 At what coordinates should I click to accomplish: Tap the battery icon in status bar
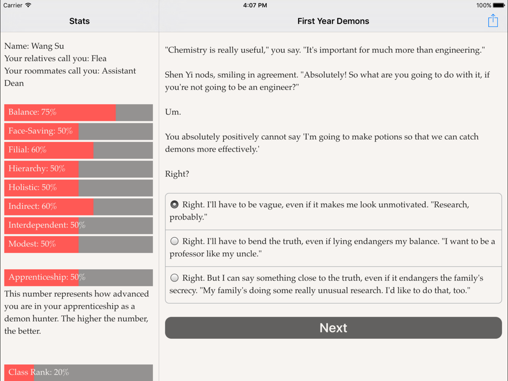498,6
